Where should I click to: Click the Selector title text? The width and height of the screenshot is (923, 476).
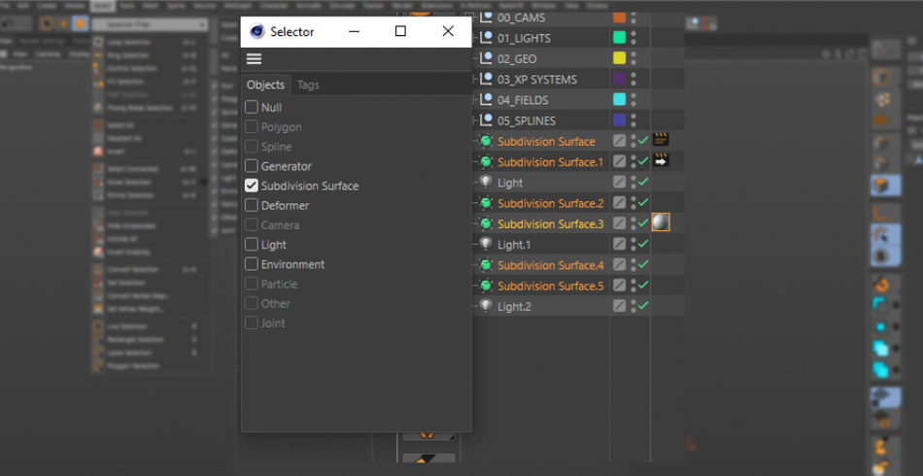pos(292,32)
